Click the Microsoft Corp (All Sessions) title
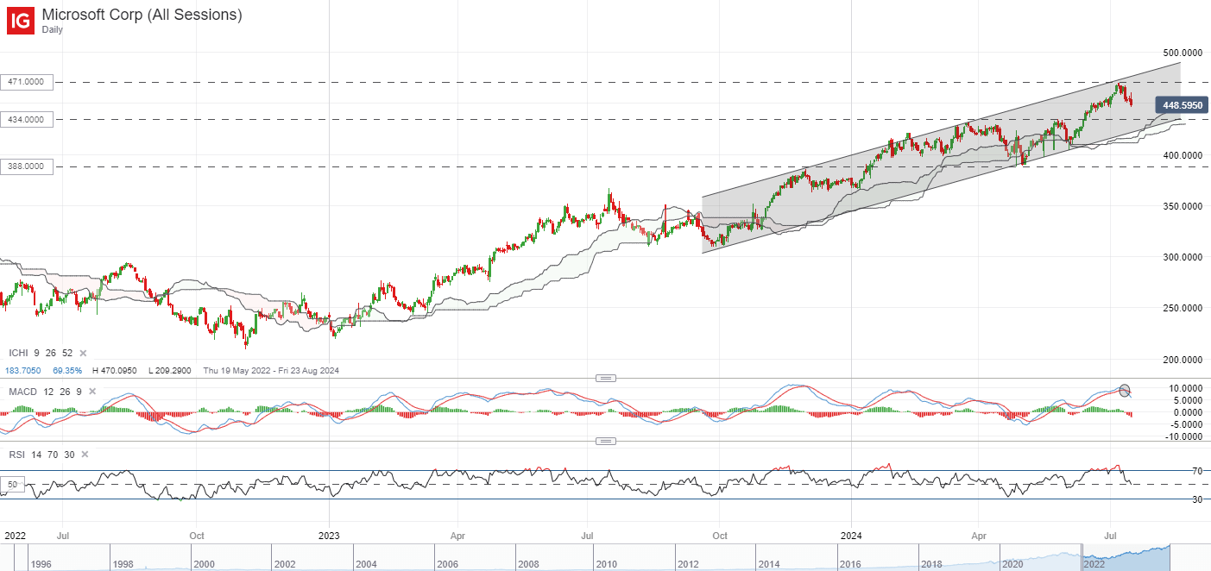This screenshot has height=571, width=1211. click(142, 15)
